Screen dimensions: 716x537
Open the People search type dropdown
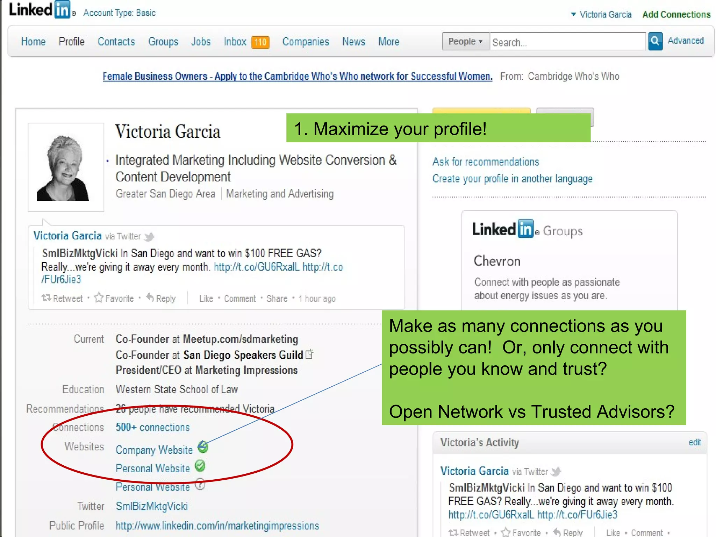pos(466,41)
